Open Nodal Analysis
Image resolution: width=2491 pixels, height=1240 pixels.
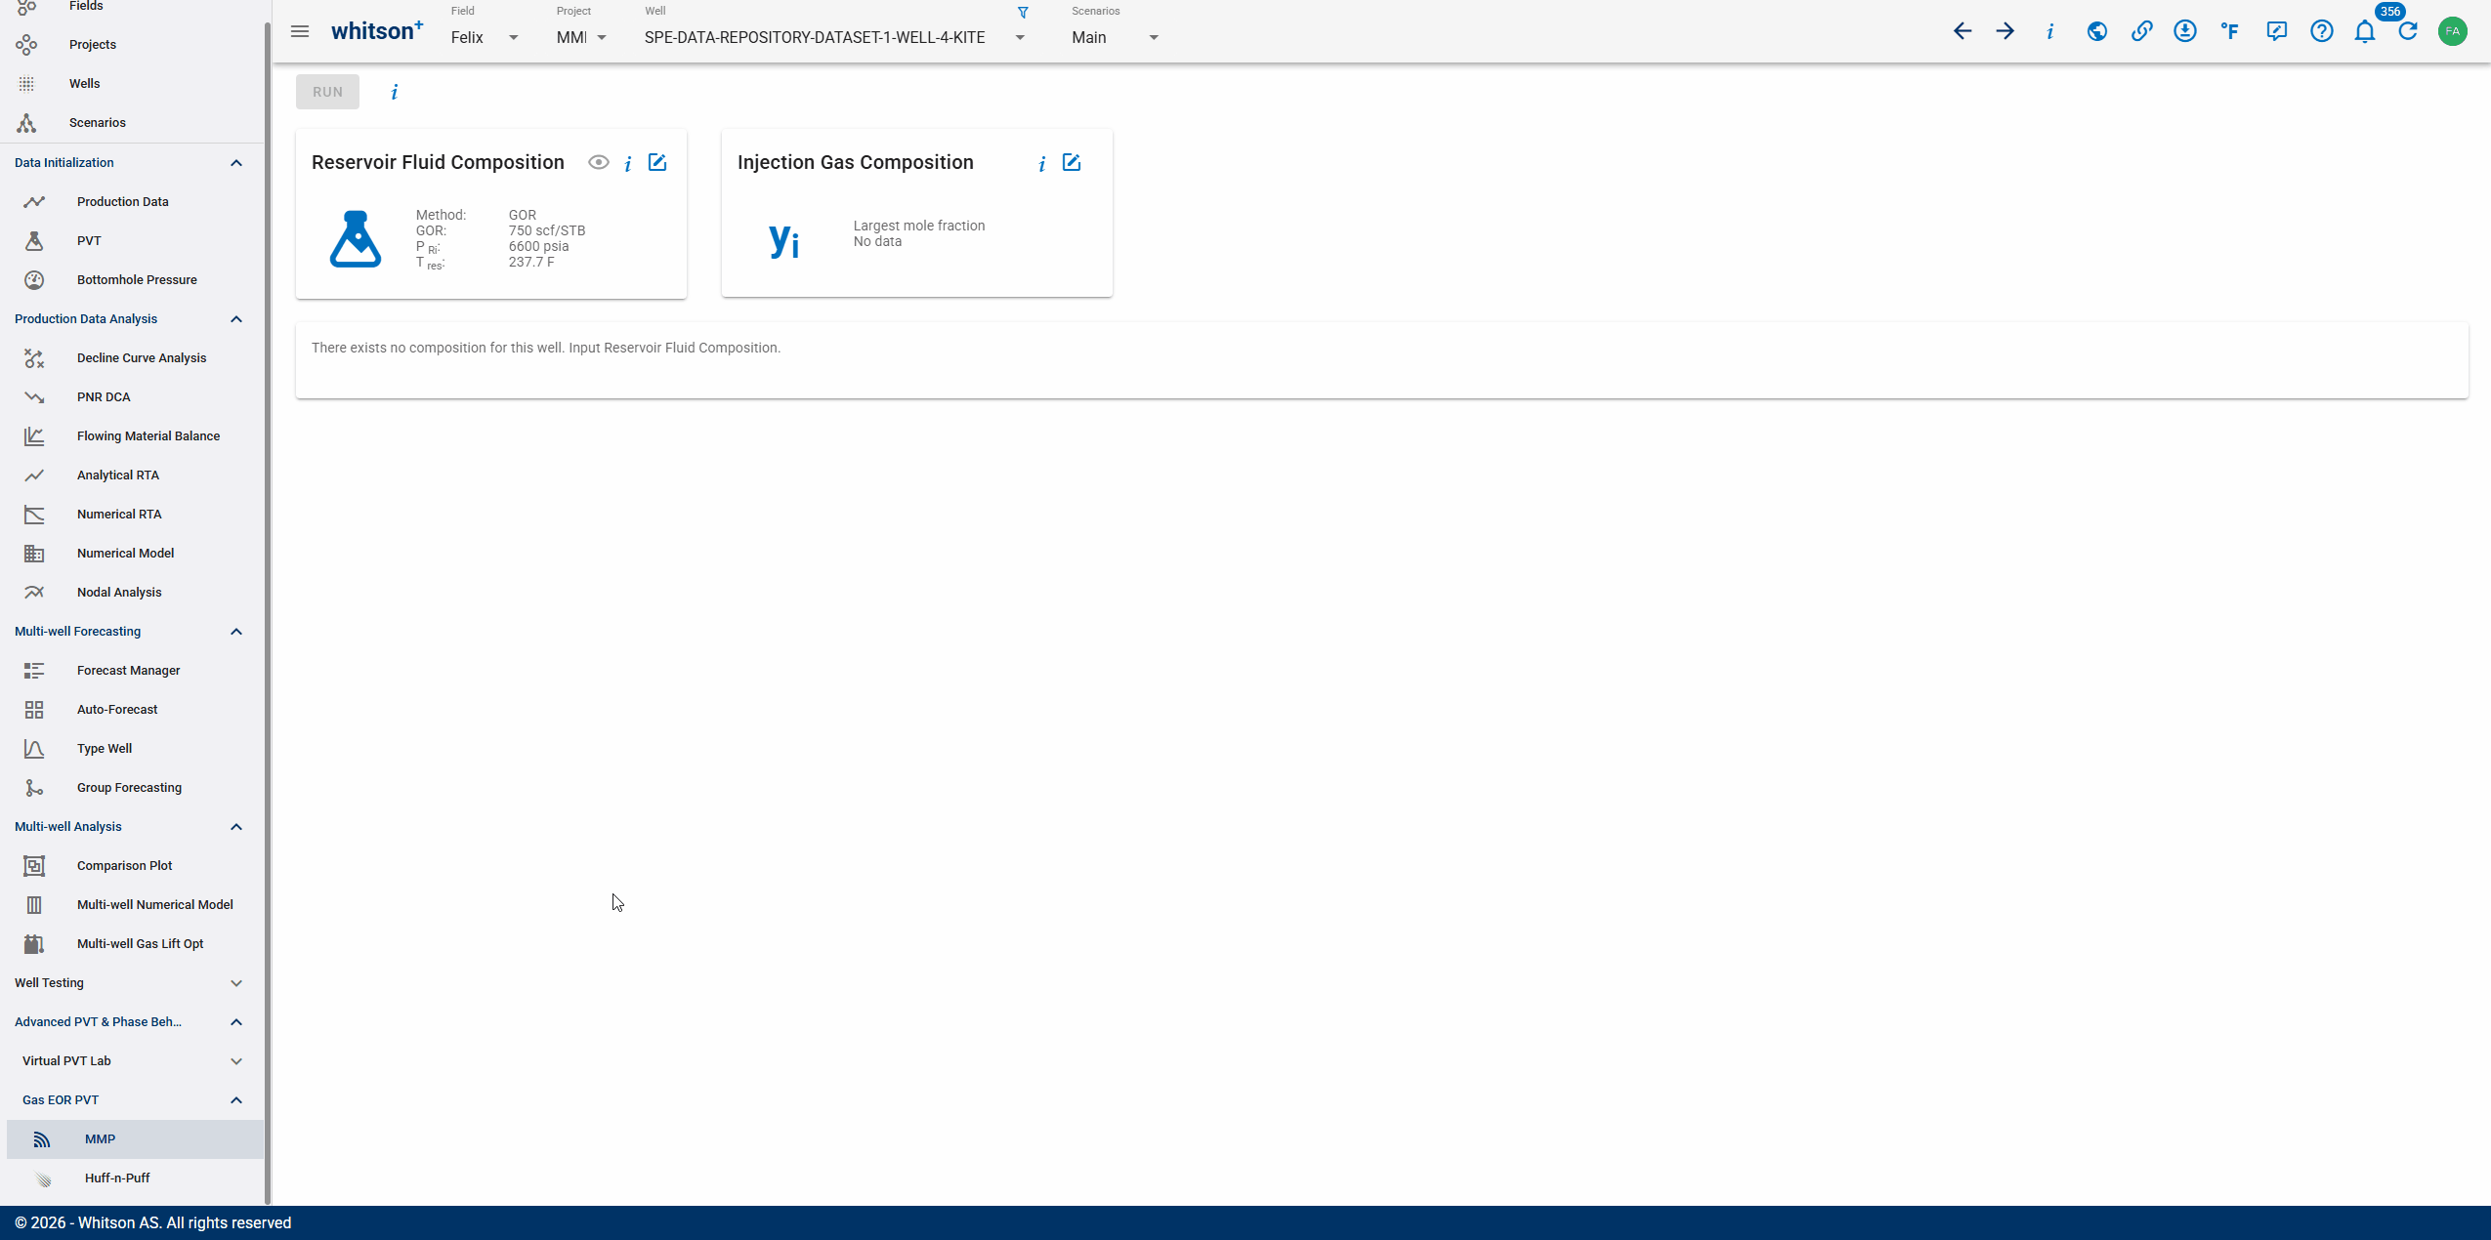132,593
